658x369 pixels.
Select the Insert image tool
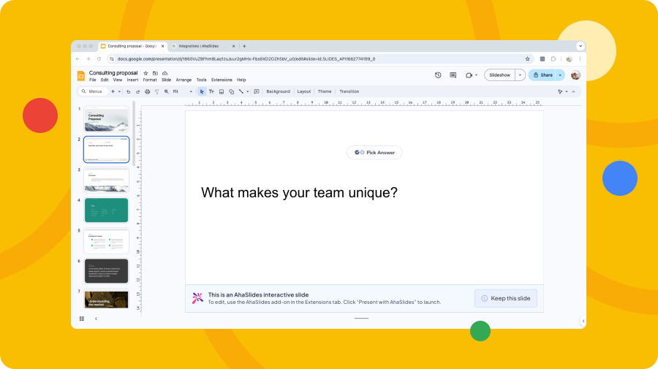(x=222, y=91)
